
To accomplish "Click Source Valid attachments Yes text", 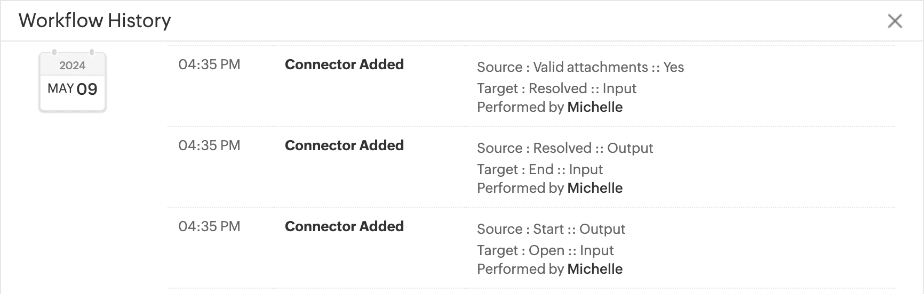I will tap(580, 67).
